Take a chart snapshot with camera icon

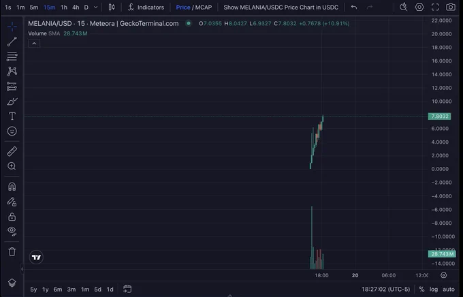pyautogui.click(x=451, y=7)
